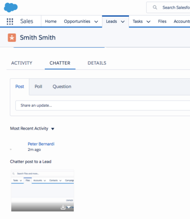Screen dimensions: 190x219
Task: Select the Question publisher tab
Action: [x=62, y=87]
